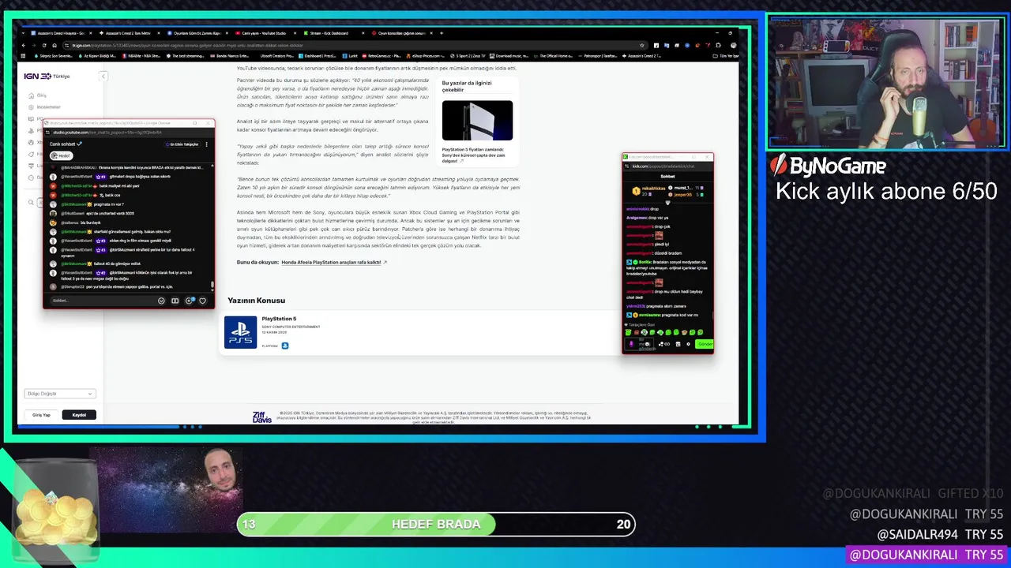The height and width of the screenshot is (568, 1011).
Task: Click the PlayStation platform icon under PS5 card
Action: [x=285, y=346]
